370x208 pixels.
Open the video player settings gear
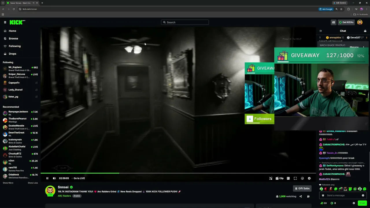tap(309, 178)
